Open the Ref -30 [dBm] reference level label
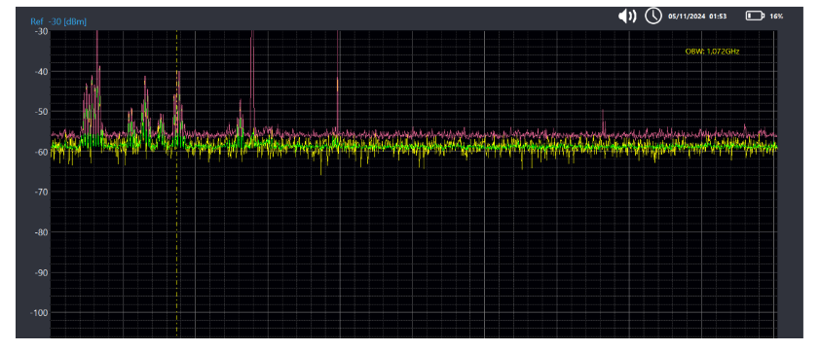Image resolution: width=820 pixels, height=351 pixels. (x=58, y=22)
